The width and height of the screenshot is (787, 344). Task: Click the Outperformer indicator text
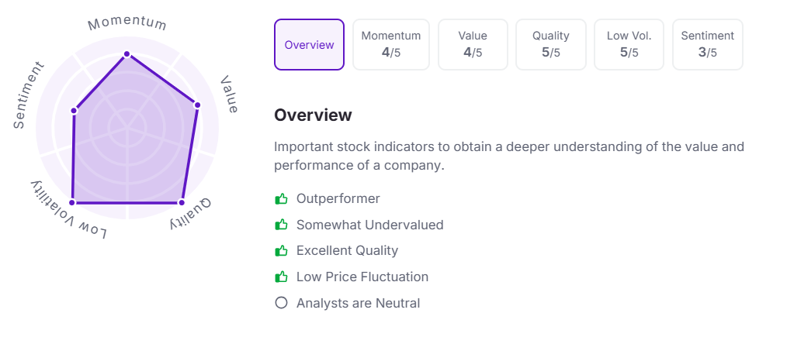[x=338, y=199]
